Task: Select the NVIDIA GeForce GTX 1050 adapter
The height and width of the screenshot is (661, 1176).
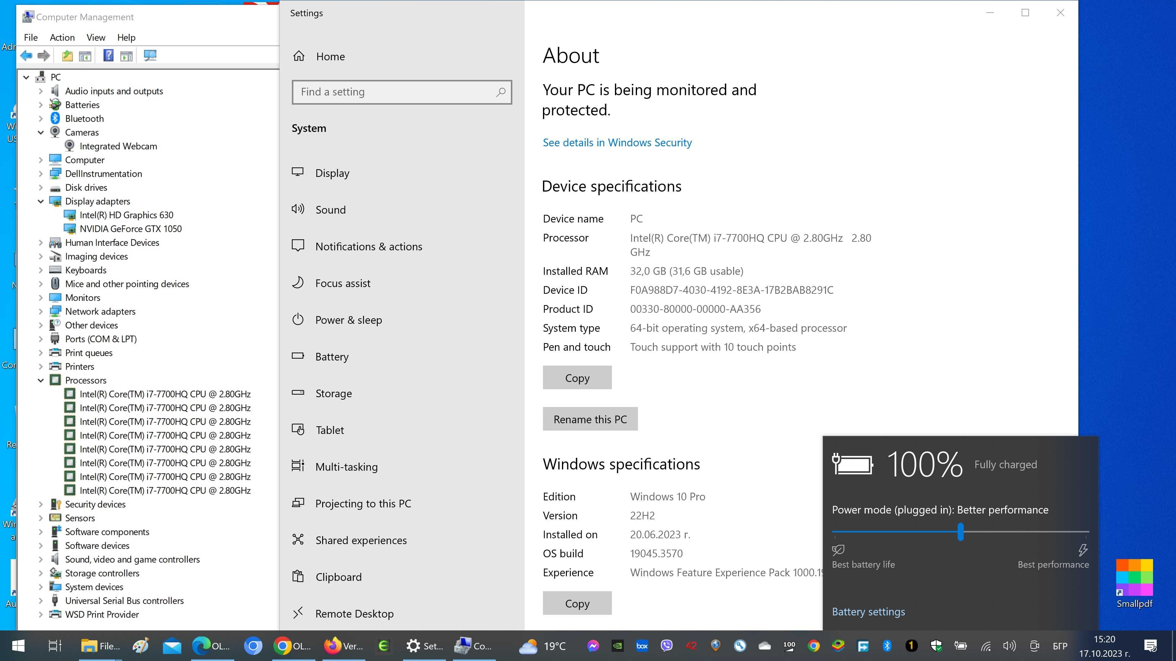Action: pos(130,229)
